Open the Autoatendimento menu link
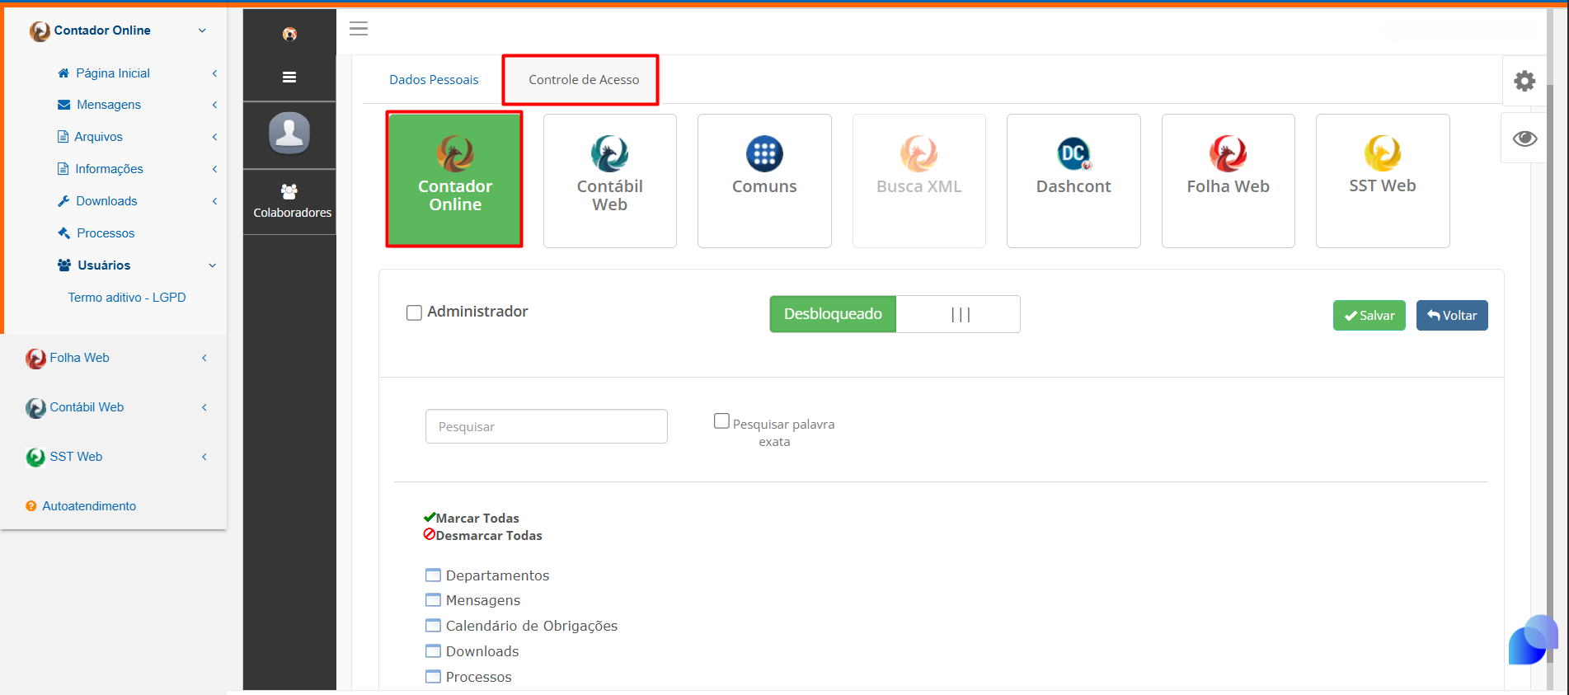This screenshot has width=1569, height=695. [x=89, y=506]
